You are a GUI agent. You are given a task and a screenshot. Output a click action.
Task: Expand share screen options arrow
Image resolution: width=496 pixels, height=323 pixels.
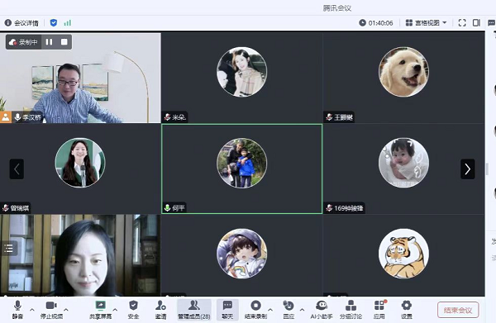pos(115,310)
